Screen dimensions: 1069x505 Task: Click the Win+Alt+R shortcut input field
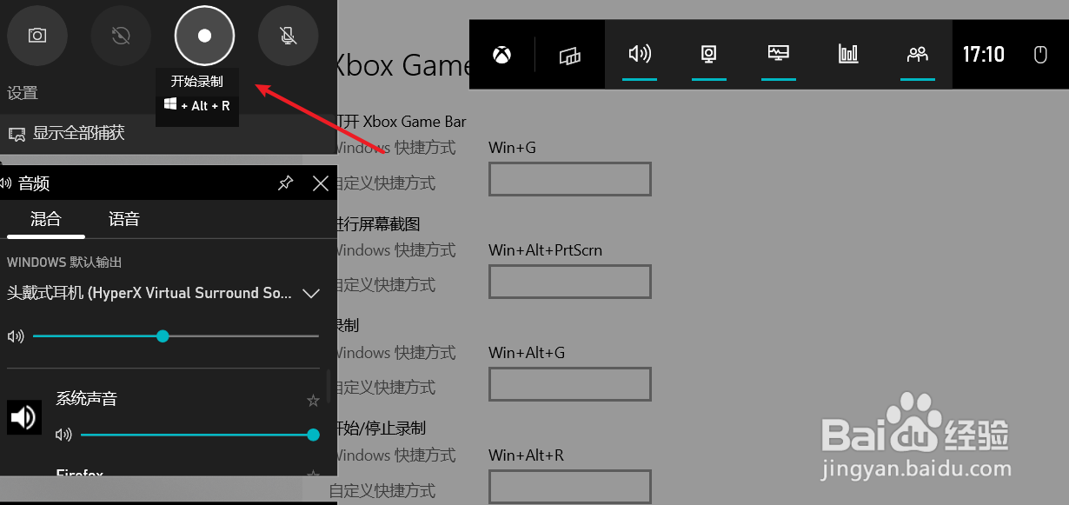click(x=569, y=487)
